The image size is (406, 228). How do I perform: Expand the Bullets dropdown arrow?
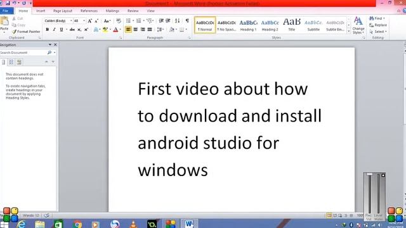[x=133, y=21]
